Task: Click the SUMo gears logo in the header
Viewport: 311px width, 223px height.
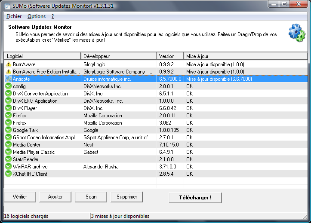Action: [x=297, y=33]
